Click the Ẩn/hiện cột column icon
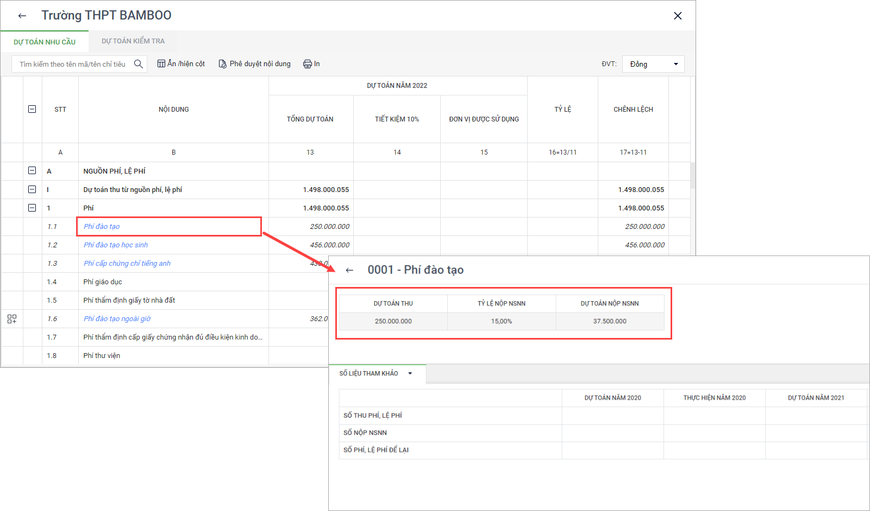The width and height of the screenshot is (870, 511). [x=161, y=63]
